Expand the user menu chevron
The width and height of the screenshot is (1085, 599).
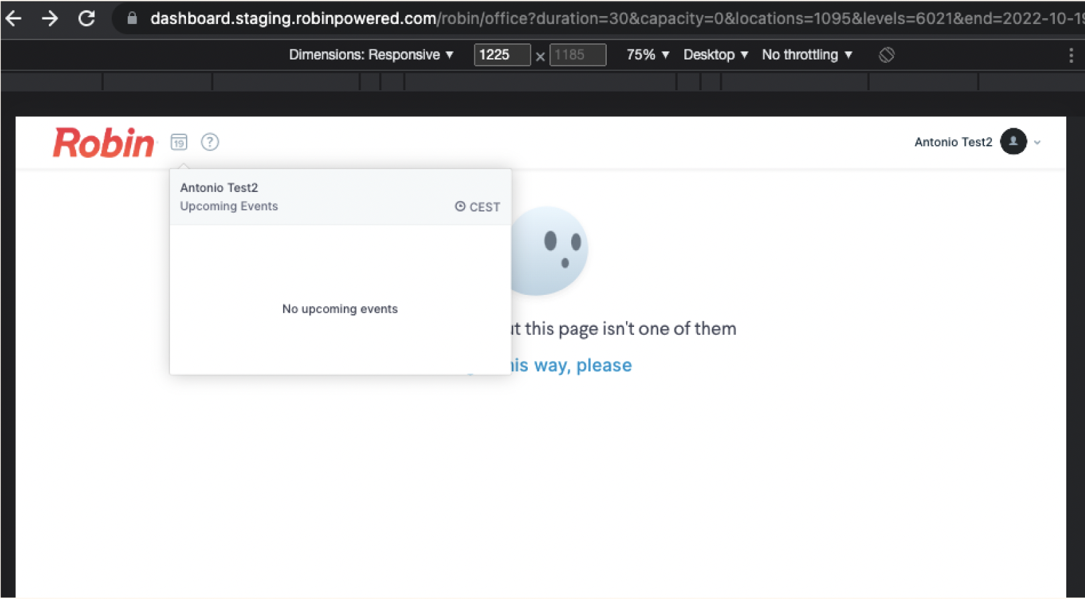(x=1038, y=142)
